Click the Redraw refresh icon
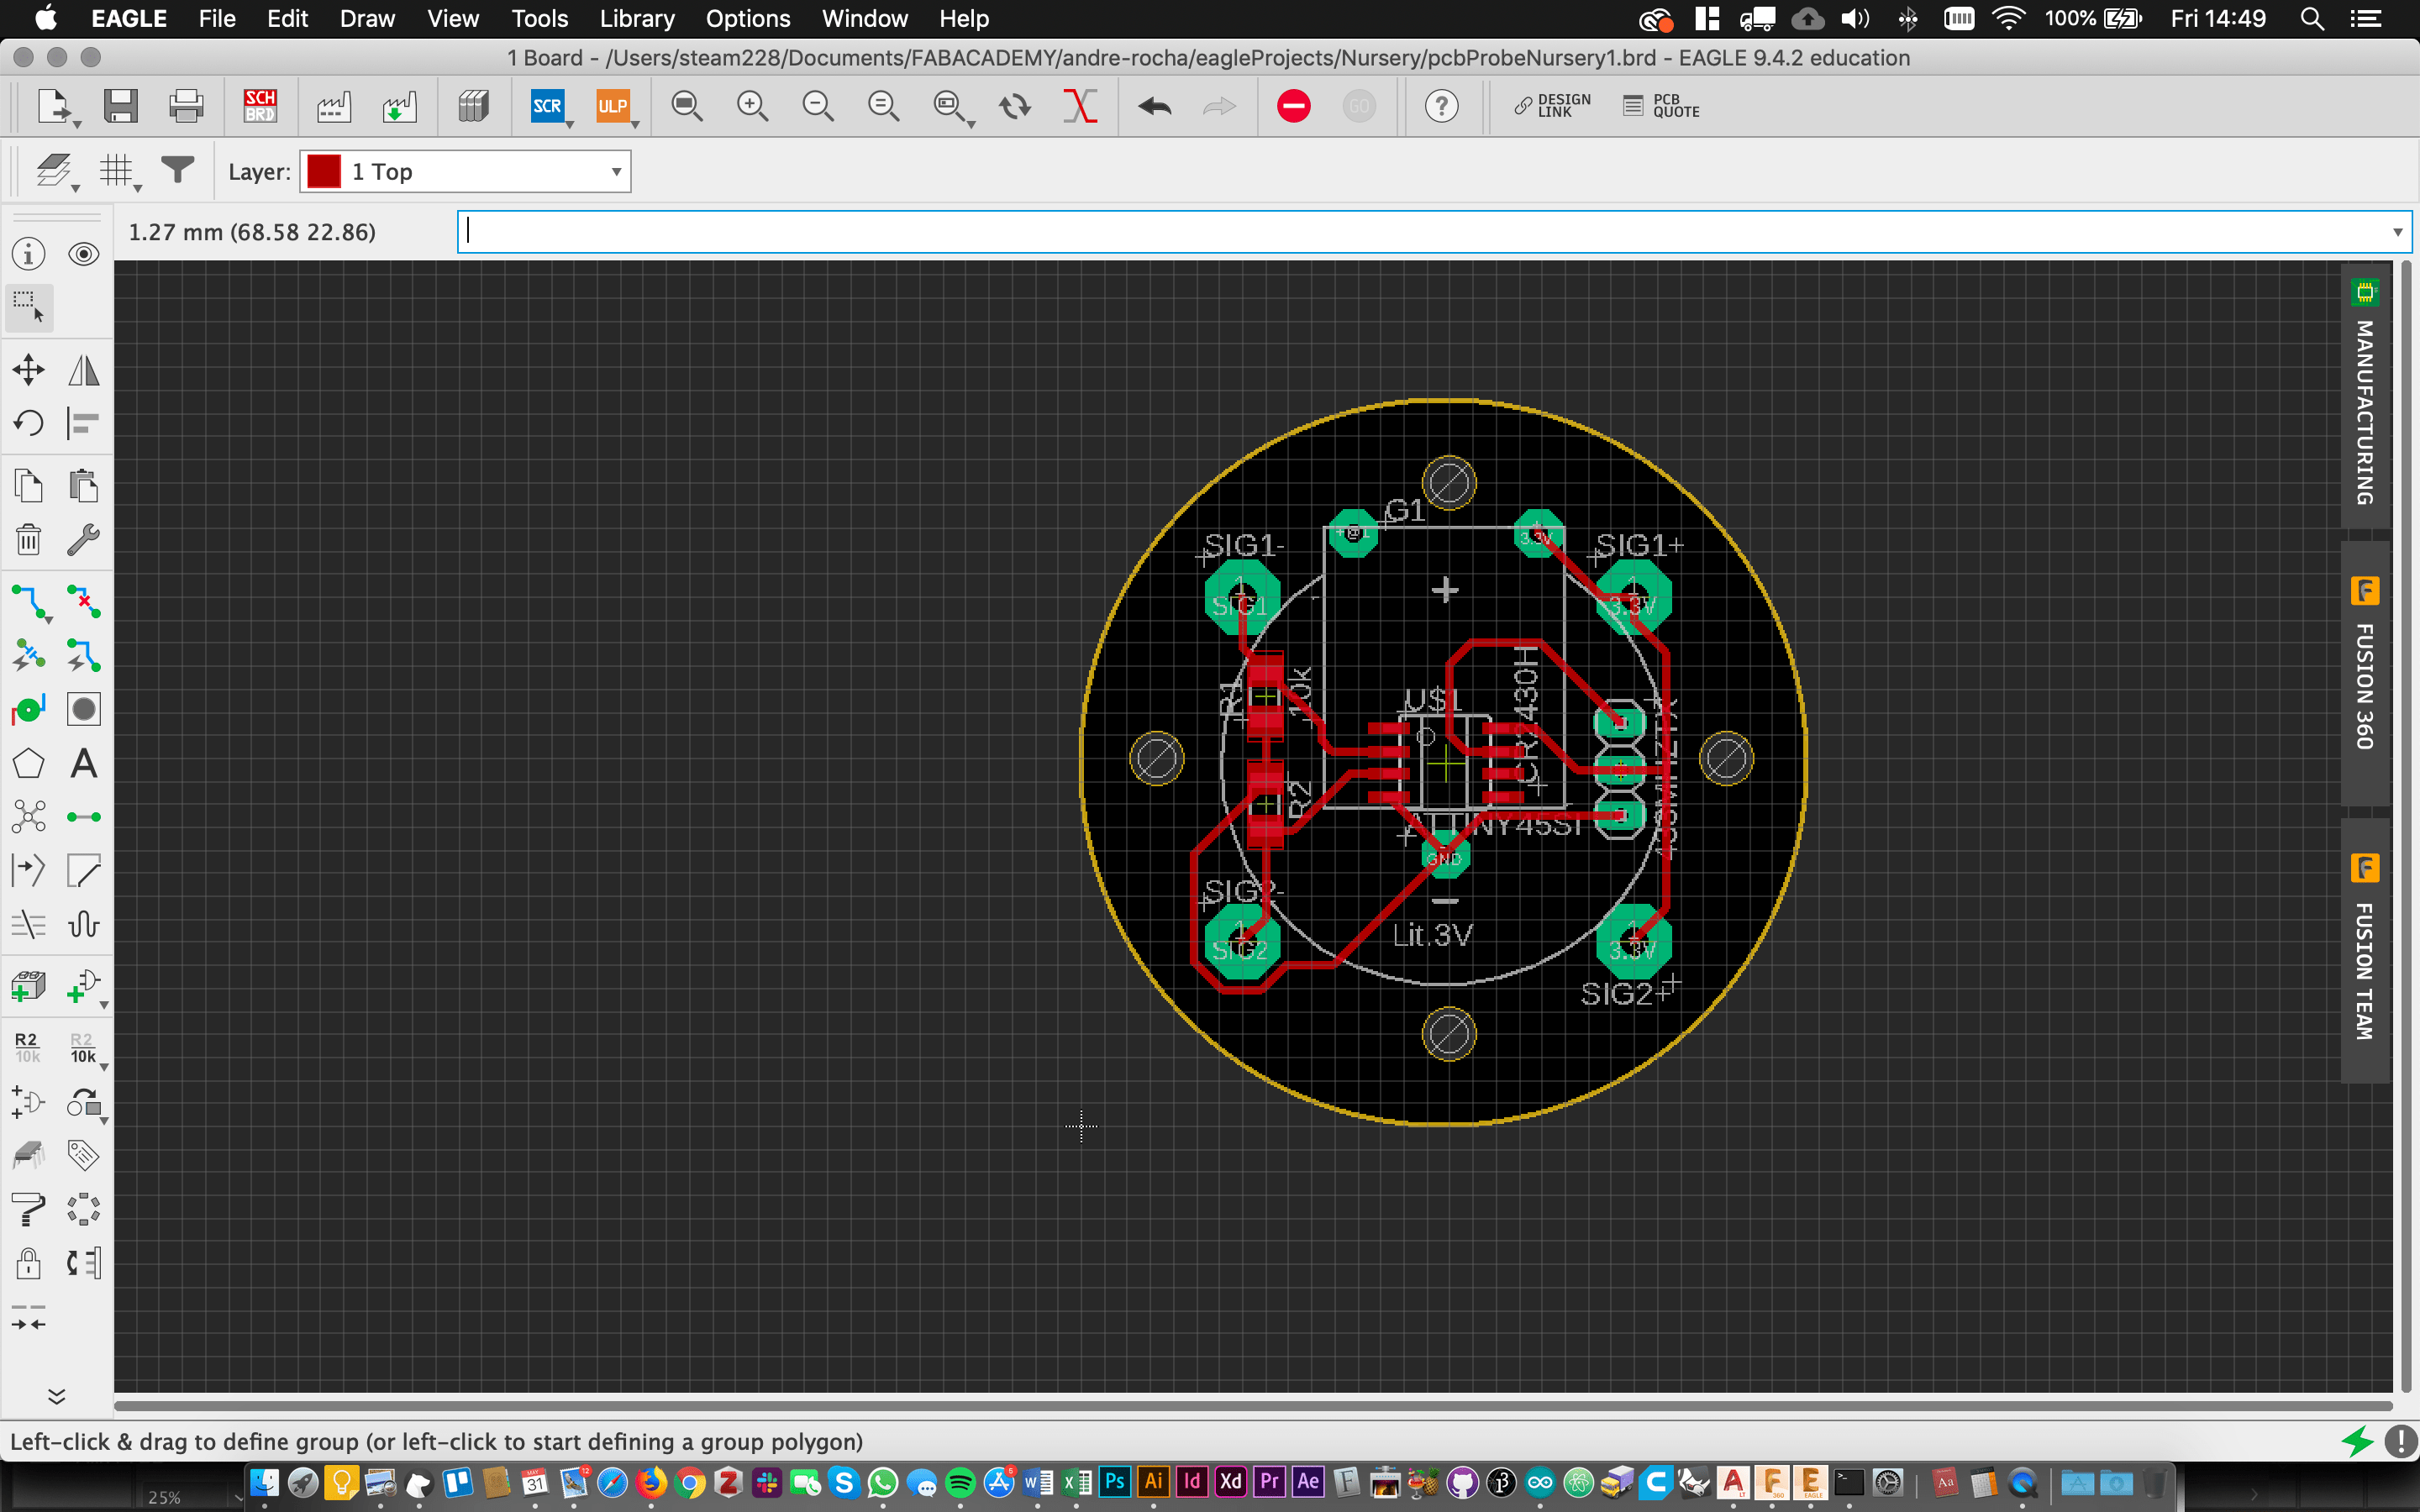 (1015, 106)
